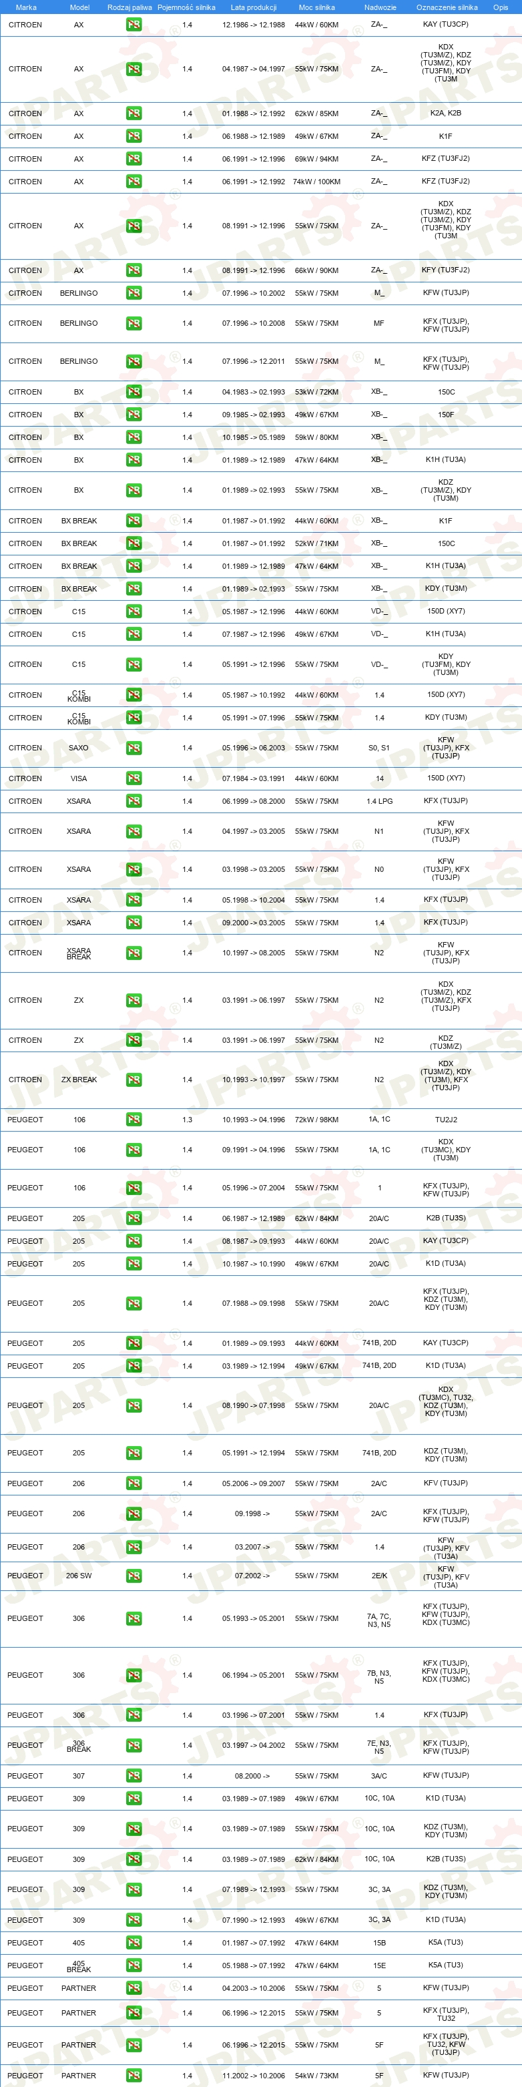Click fuel icon in AX 66kW / 90KM row
The image size is (522, 2087).
pos(134,270)
